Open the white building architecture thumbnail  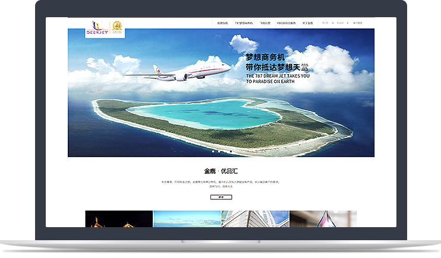coord(247,219)
